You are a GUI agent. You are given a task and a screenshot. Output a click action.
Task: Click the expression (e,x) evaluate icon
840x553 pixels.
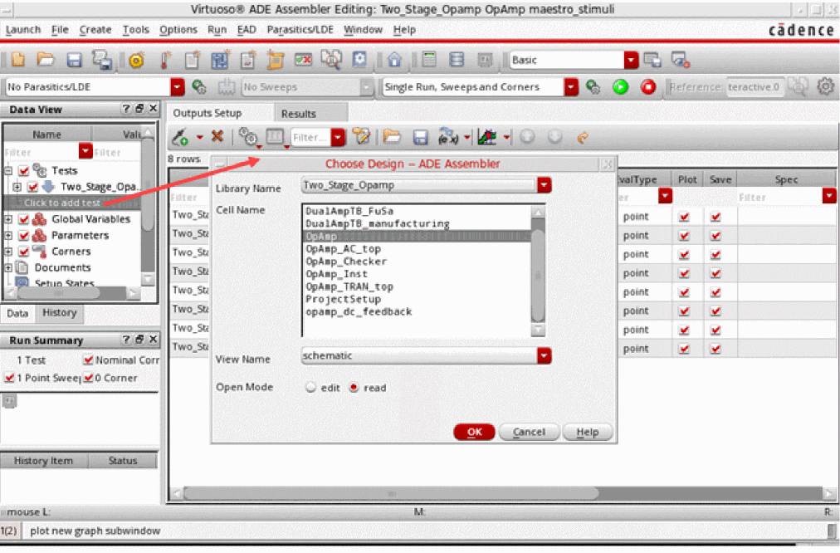pyautogui.click(x=448, y=137)
